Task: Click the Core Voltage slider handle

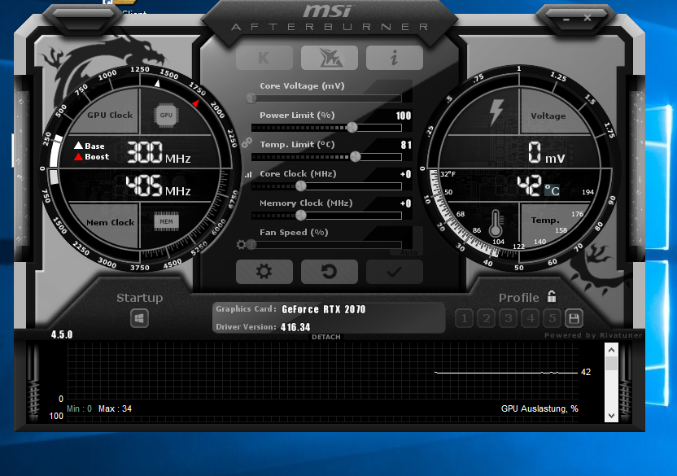Action: coord(251,98)
